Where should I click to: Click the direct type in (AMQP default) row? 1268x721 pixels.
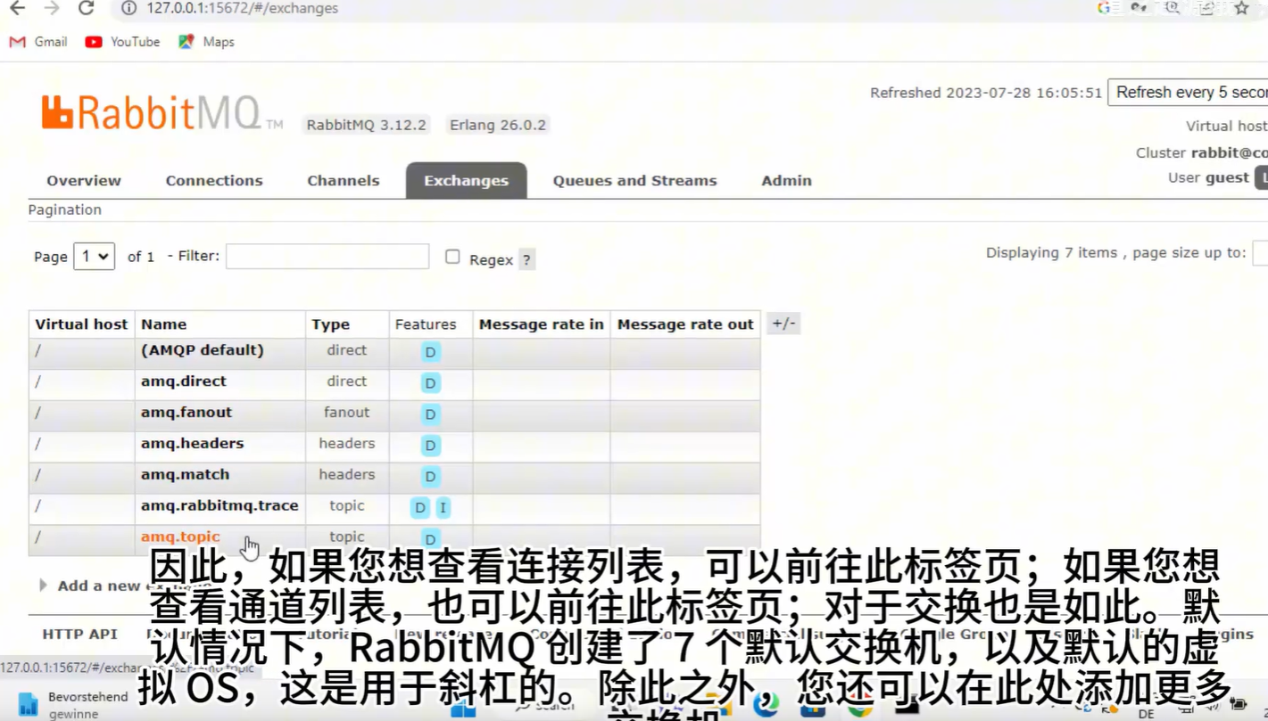(346, 350)
